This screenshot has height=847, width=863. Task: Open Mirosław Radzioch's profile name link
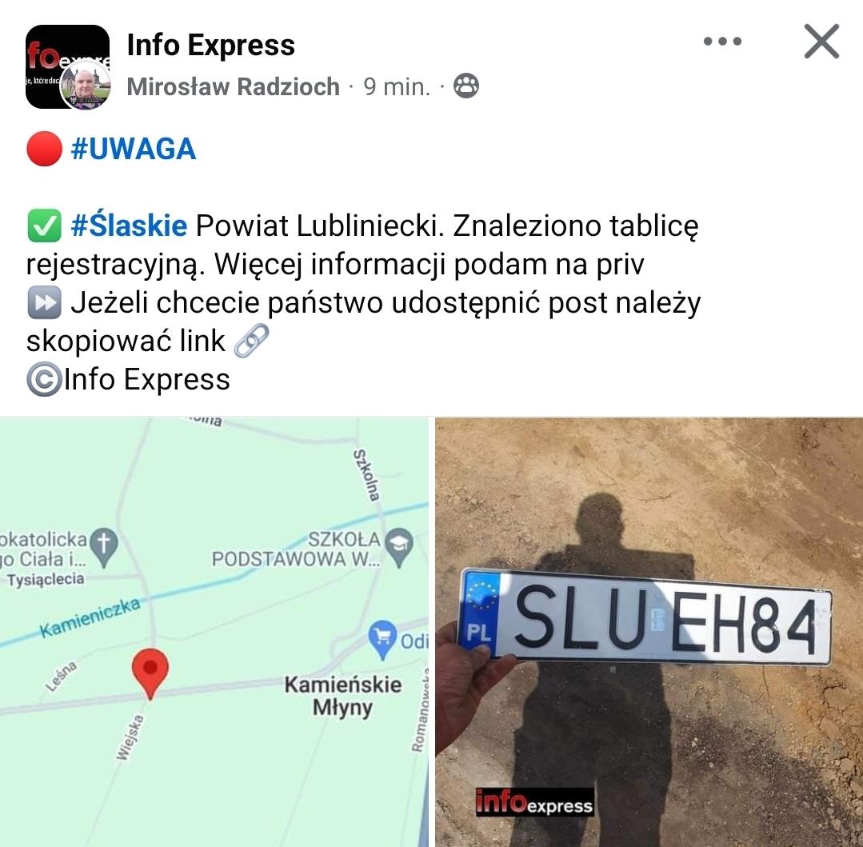(x=233, y=87)
